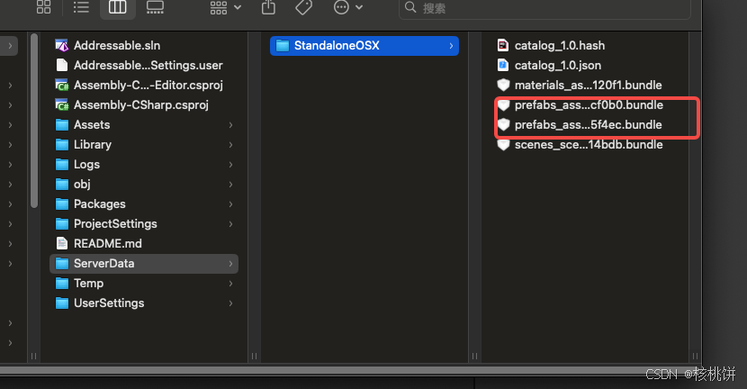Screen dimensions: 747x389
Task: Click the materials bundle shield icon
Action: [x=504, y=86]
